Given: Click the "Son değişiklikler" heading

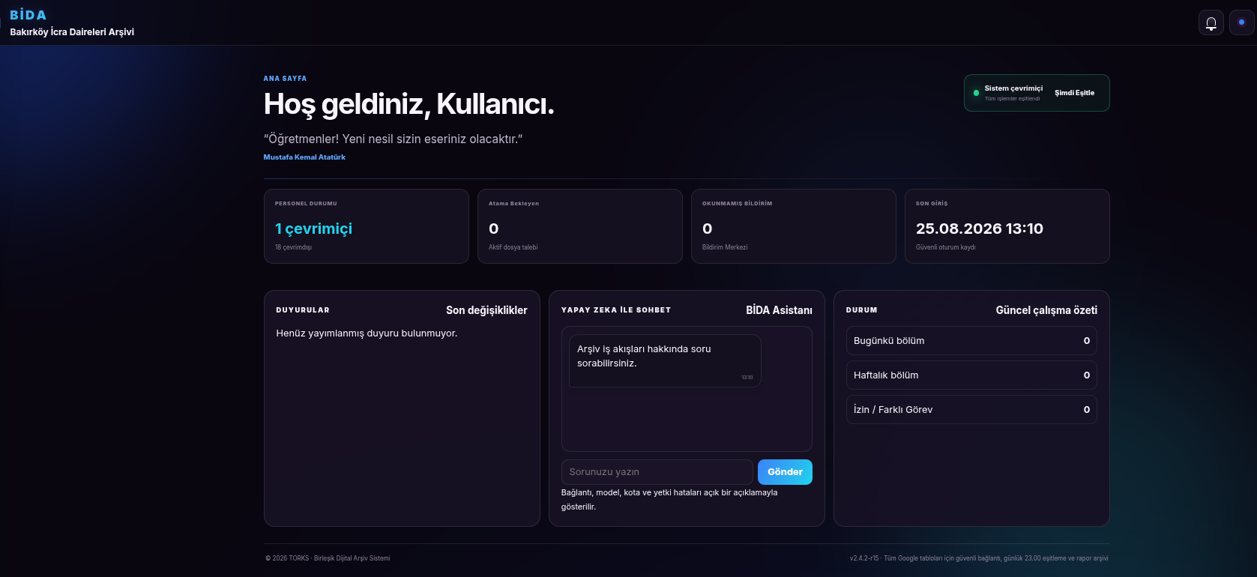Looking at the screenshot, I should coord(486,310).
